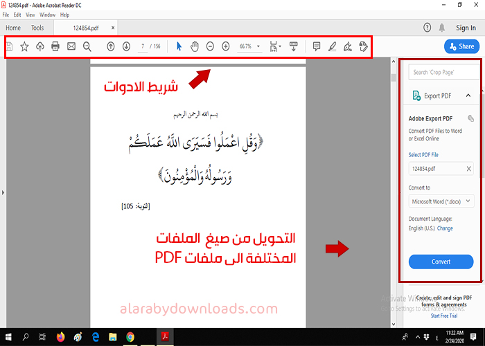
Task: Click the Export PDF panel icon
Action: [416, 95]
